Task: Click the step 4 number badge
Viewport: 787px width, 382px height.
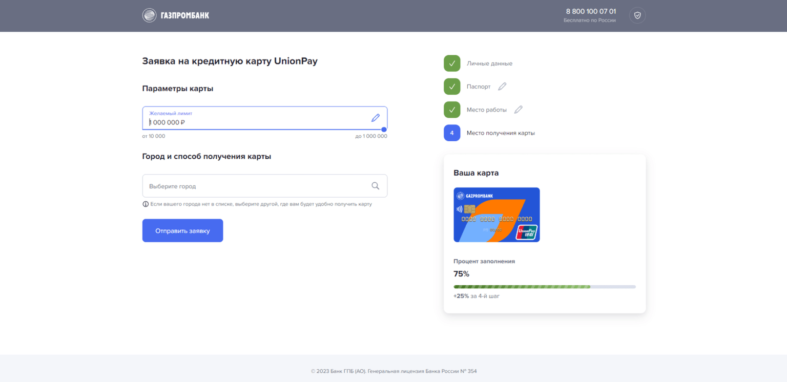Action: click(452, 133)
